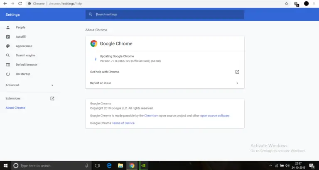Image resolution: width=319 pixels, height=170 pixels.
Task: Open Chrome's three-dot menu
Action: point(314,3)
